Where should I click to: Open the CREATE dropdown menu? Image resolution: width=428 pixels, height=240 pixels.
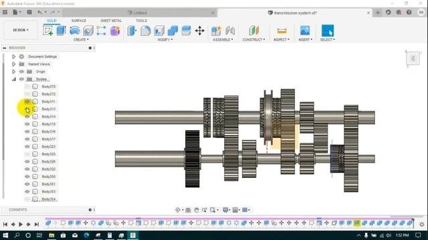[81, 40]
